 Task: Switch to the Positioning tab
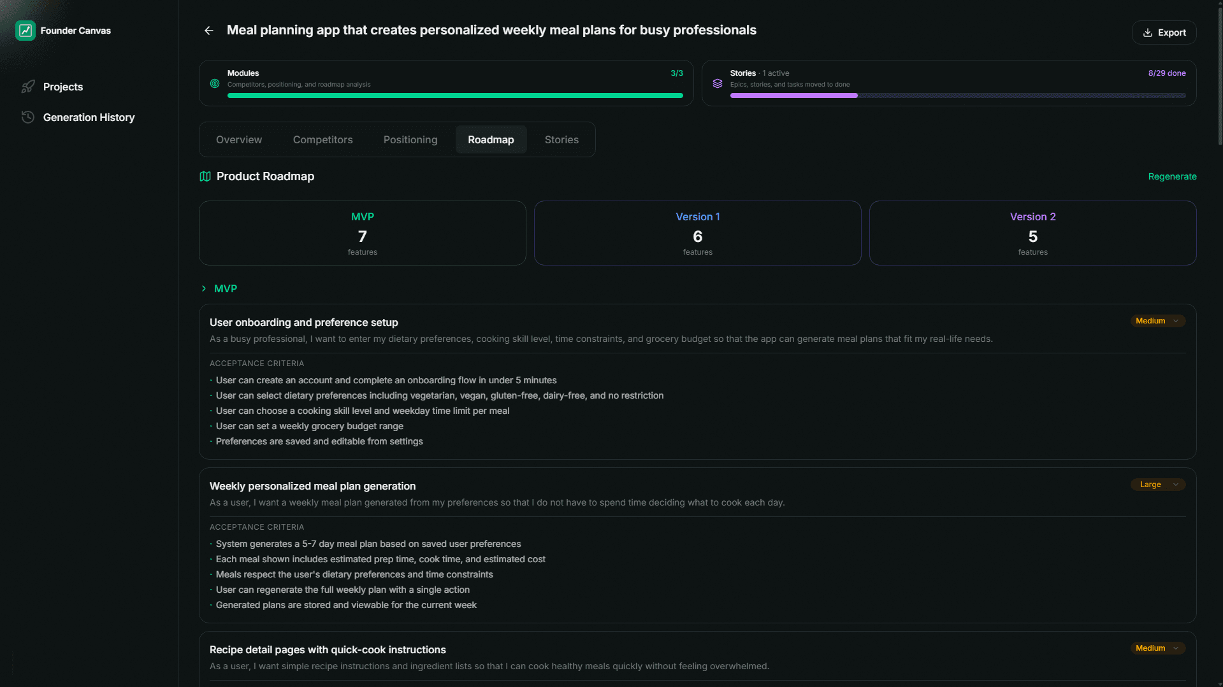[410, 139]
